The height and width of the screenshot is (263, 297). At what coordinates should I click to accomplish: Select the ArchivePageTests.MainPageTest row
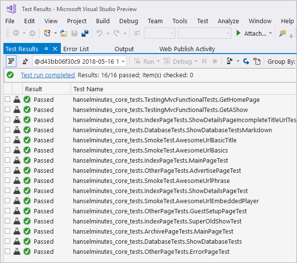coord(150,231)
